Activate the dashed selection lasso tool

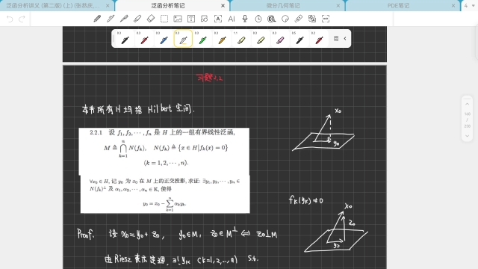coord(164,19)
